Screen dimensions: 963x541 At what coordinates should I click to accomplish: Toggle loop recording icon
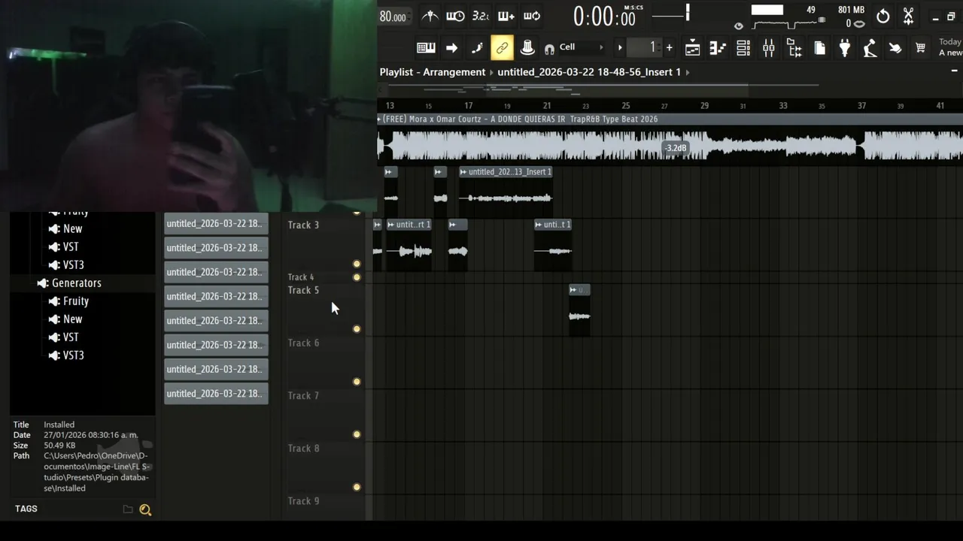[532, 16]
